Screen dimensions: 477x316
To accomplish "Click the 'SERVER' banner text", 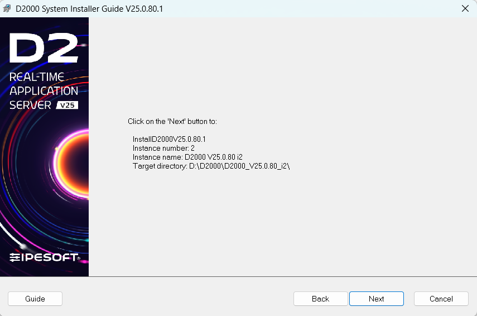I will coord(31,105).
